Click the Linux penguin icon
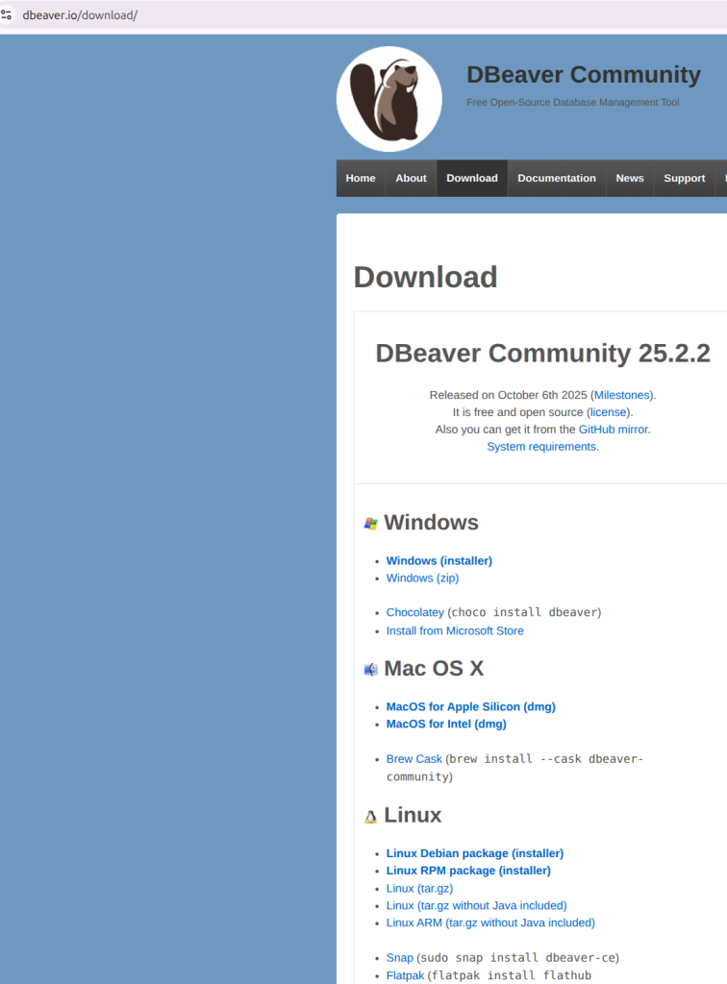Image resolution: width=727 pixels, height=984 pixels. [x=370, y=817]
